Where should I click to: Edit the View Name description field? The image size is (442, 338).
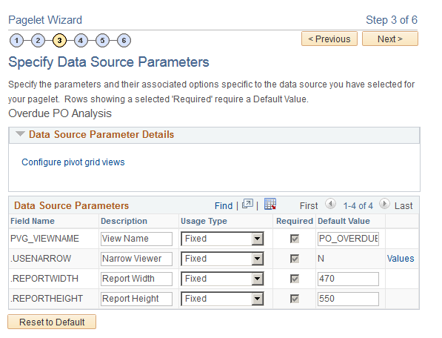pos(136,239)
